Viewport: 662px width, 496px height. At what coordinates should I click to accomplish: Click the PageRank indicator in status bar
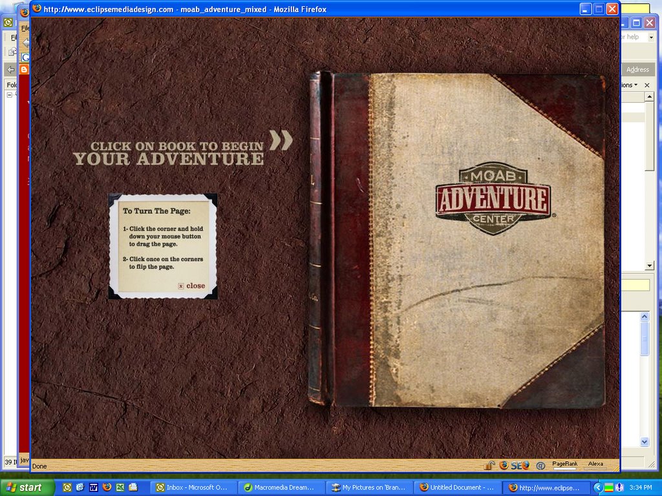pyautogui.click(x=564, y=465)
